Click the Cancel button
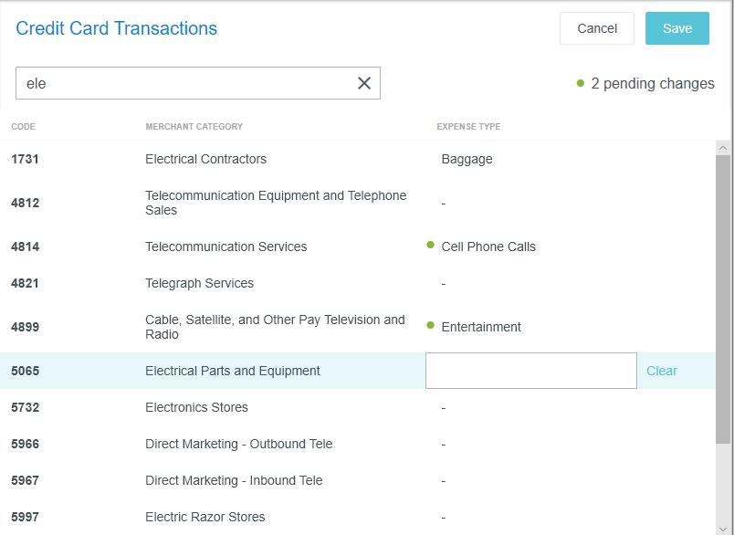Screen dimensions: 734x535 (597, 28)
